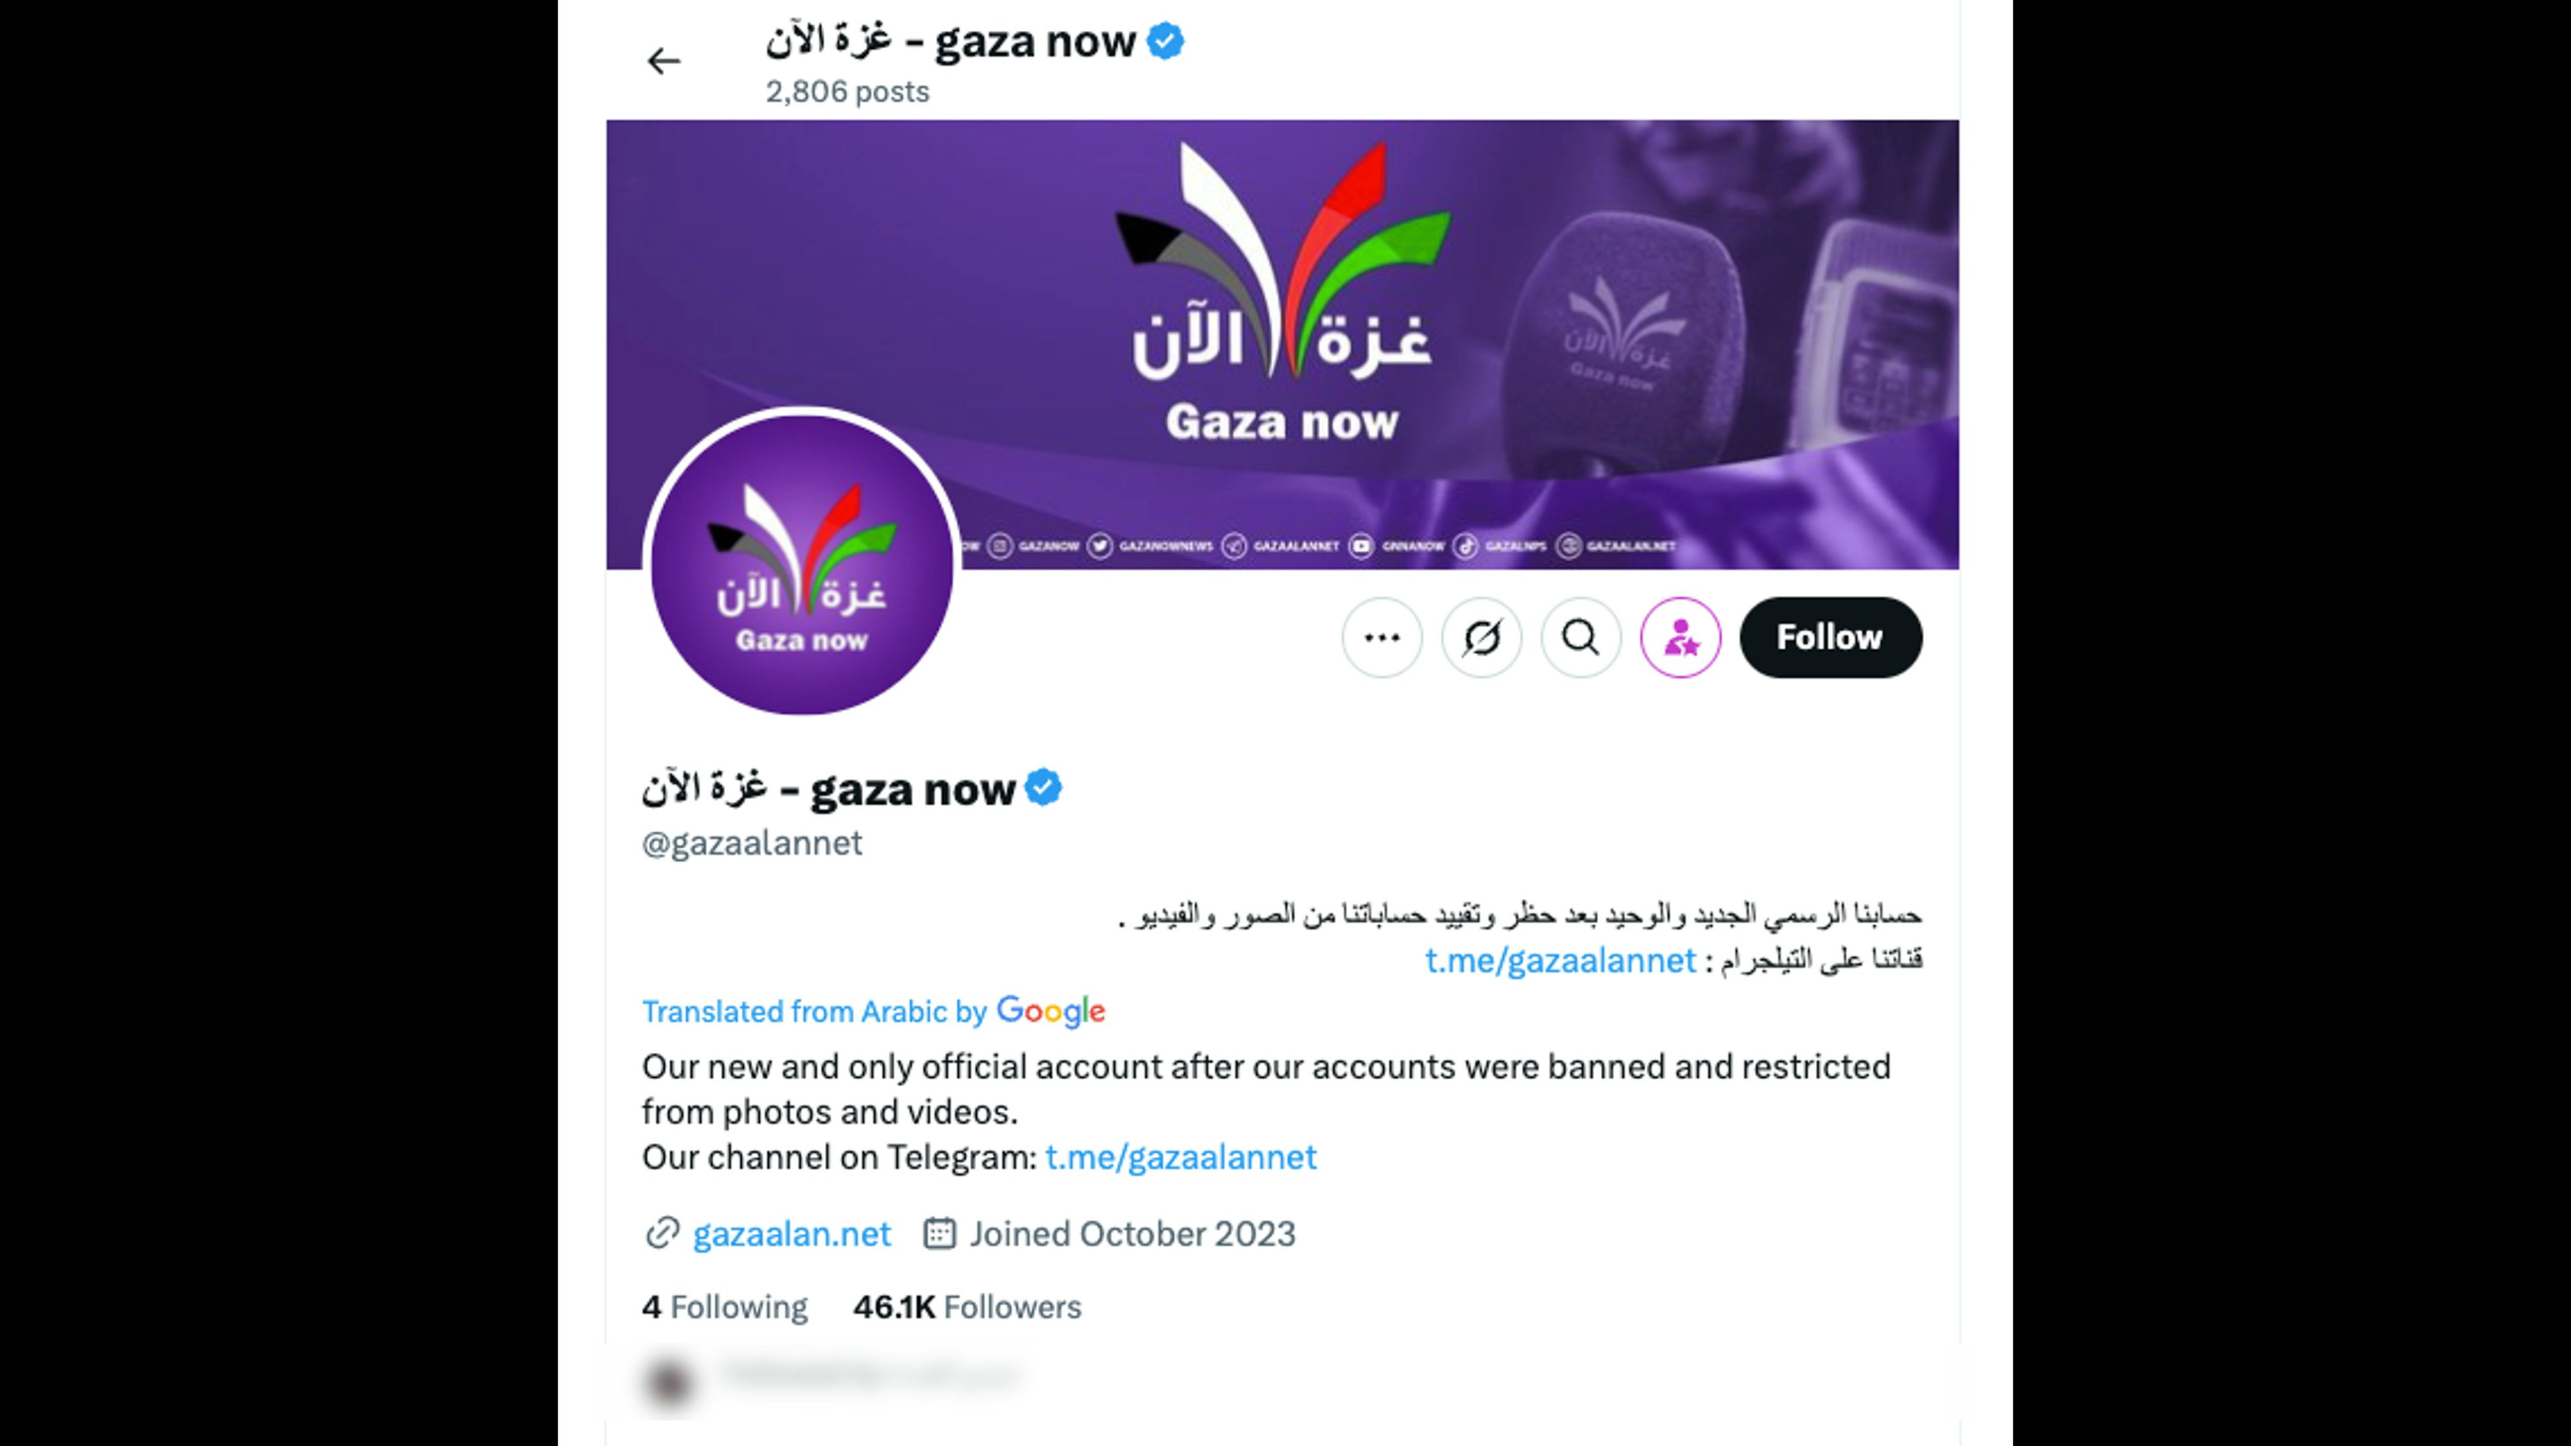Click the Grok slashed-circle profile icon
The height and width of the screenshot is (1446, 2571).
click(x=1481, y=638)
